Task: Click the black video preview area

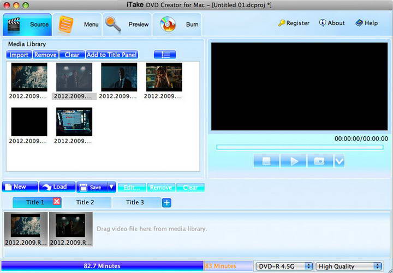Action: point(299,86)
